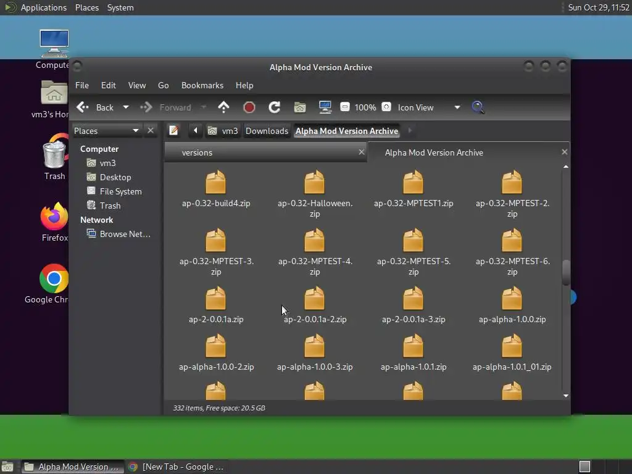Click the 100% zoom level label
632x474 pixels.
365,107
